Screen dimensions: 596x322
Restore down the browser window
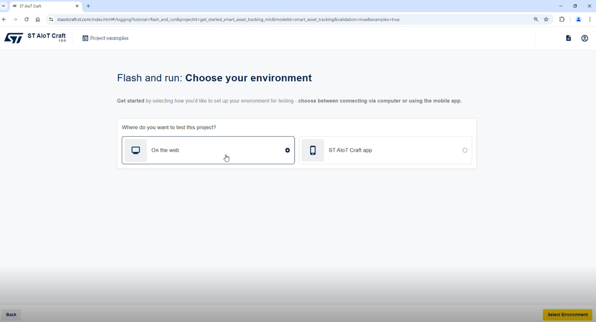point(575,6)
